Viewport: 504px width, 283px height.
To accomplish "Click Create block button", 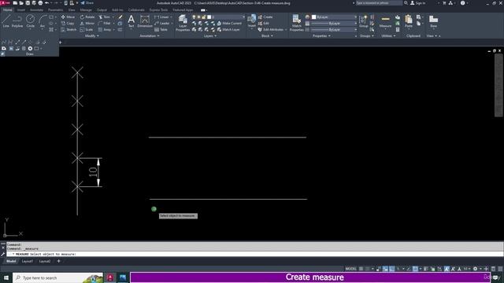I will (265, 17).
